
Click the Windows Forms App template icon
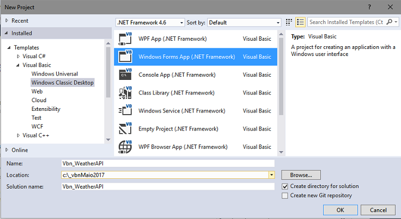(x=125, y=57)
